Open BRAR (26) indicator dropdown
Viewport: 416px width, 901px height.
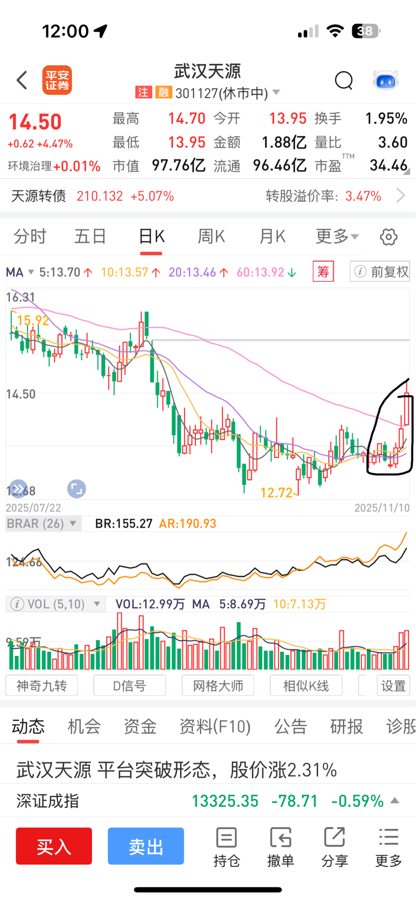tap(43, 524)
